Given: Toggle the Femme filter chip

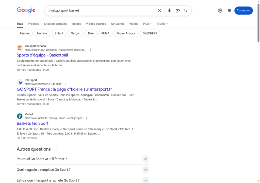Looking at the screenshot, I should (x=25, y=33).
